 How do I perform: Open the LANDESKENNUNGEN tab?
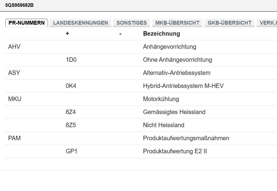click(x=80, y=23)
